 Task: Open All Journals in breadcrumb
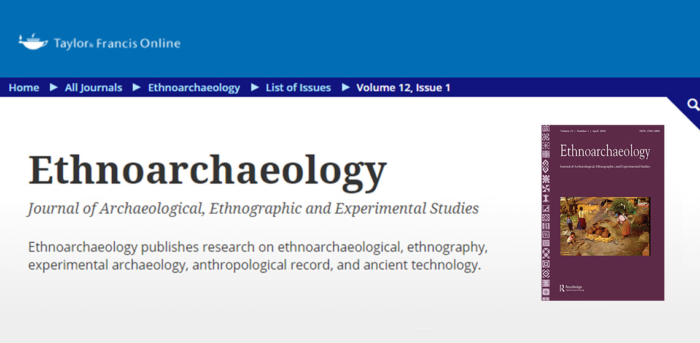[93, 88]
